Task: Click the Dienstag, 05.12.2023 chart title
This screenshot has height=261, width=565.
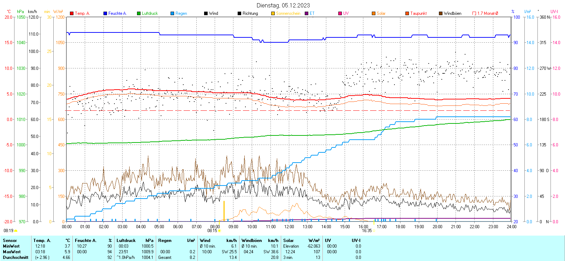Action: pos(283,5)
